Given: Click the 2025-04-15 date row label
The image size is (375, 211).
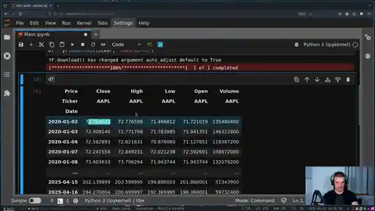Looking at the screenshot, I should pyautogui.click(x=63, y=182).
